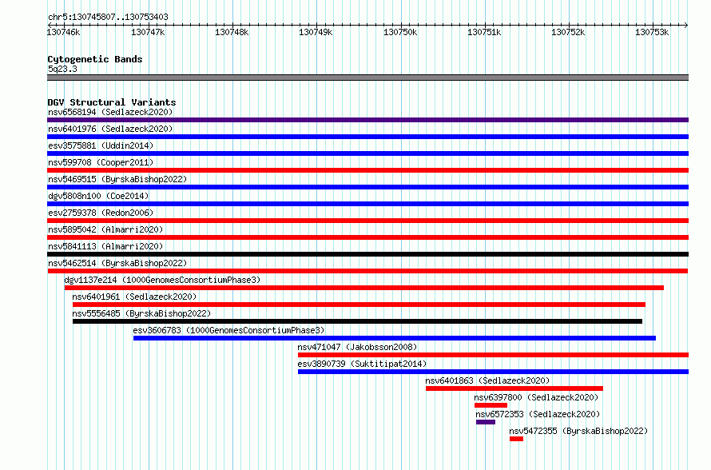Click the 130746k ruler position
The width and height of the screenshot is (711, 470).
click(63, 32)
